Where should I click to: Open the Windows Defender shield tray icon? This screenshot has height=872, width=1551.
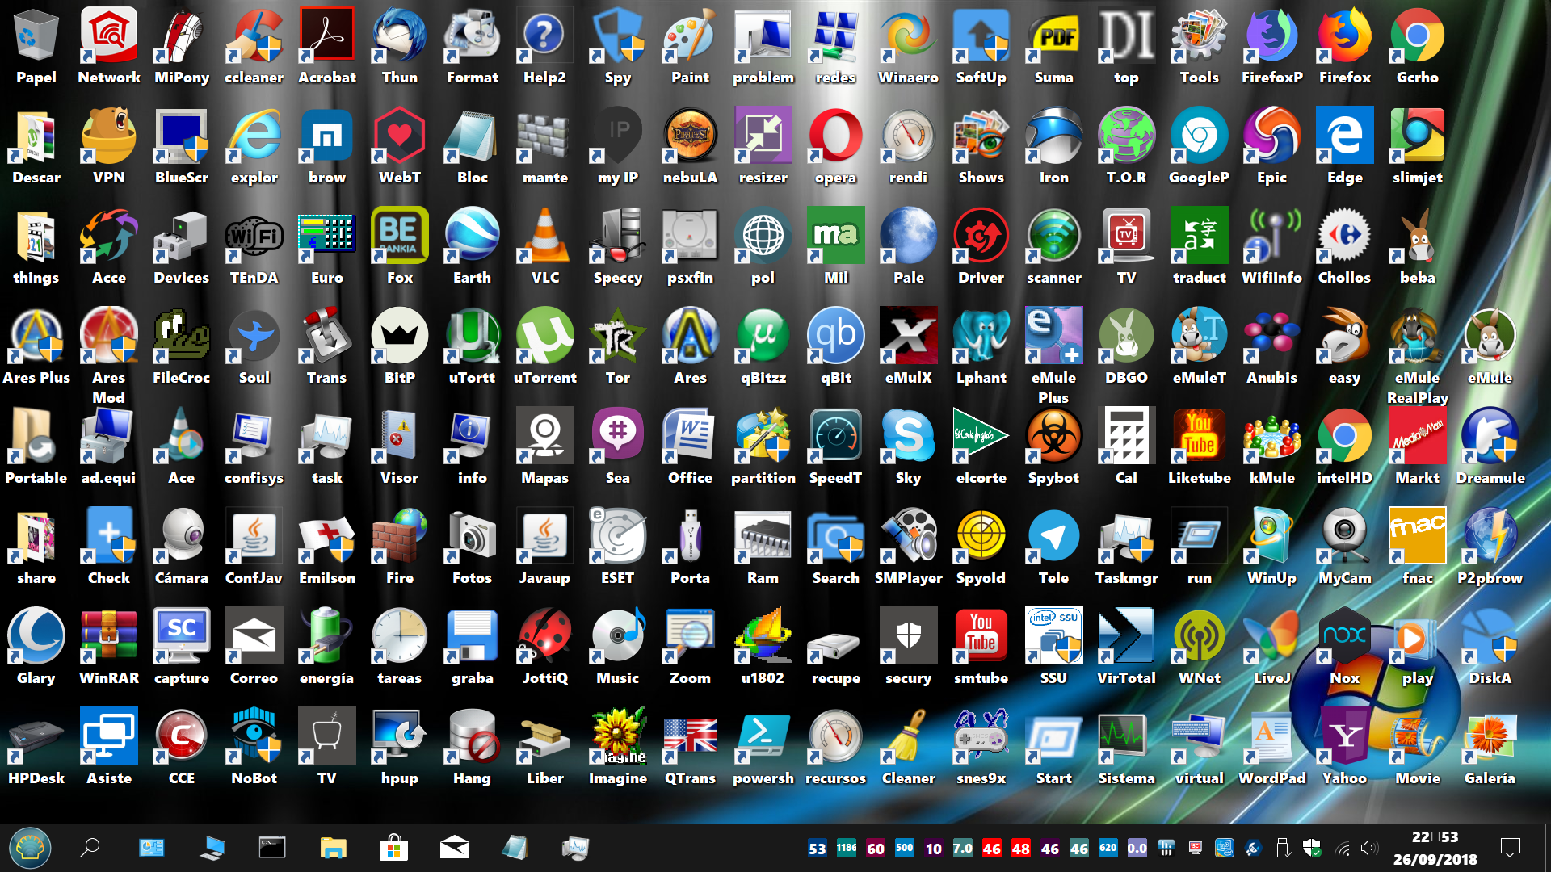point(1312,849)
